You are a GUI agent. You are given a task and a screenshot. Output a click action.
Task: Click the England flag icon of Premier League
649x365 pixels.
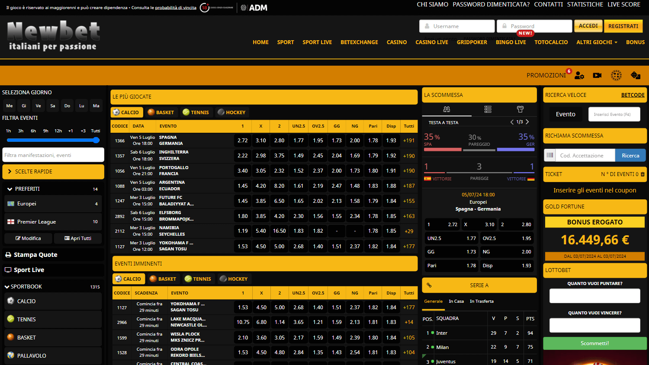(11, 222)
